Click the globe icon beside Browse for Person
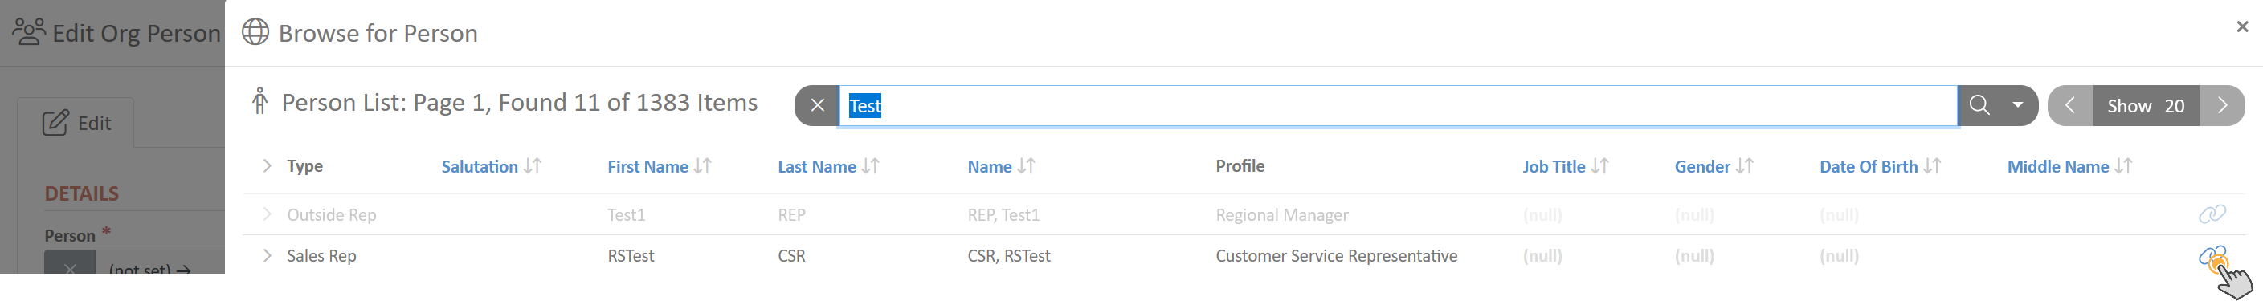The height and width of the screenshot is (301, 2263). tap(255, 31)
